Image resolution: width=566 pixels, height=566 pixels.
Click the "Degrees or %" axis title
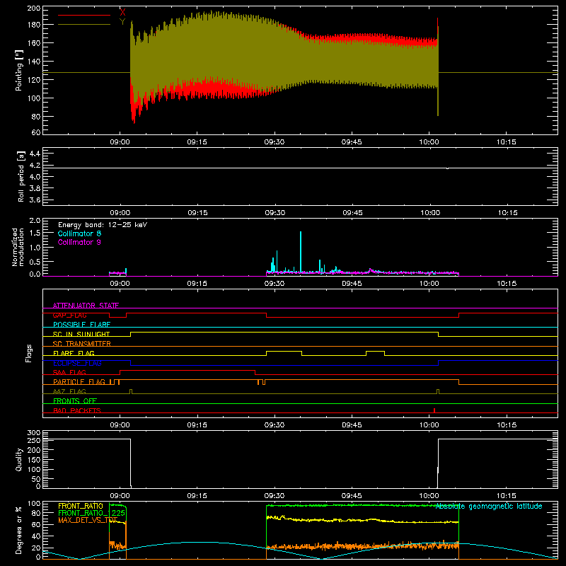point(19,530)
